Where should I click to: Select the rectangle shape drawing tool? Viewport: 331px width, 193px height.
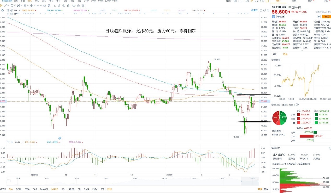coord(12,5)
